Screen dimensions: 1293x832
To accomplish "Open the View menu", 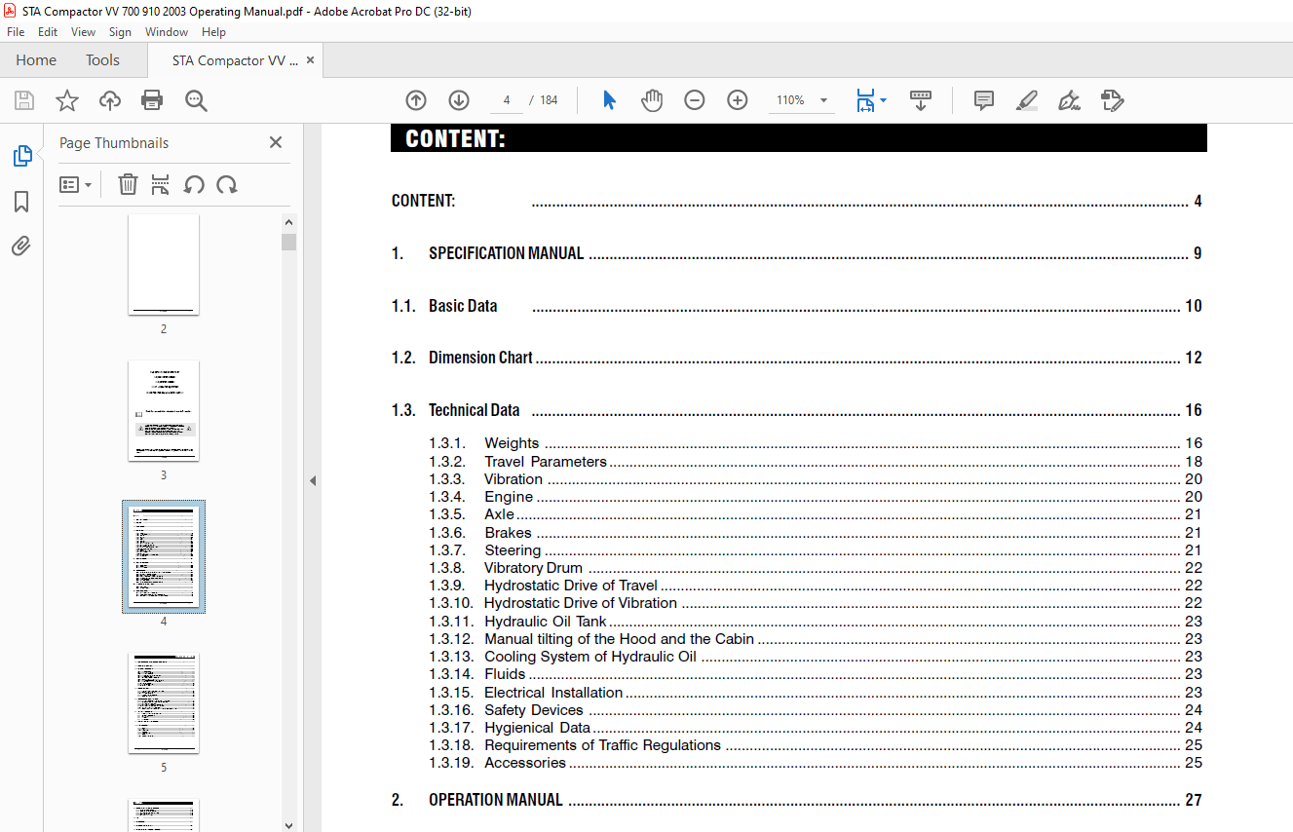I will 83,32.
